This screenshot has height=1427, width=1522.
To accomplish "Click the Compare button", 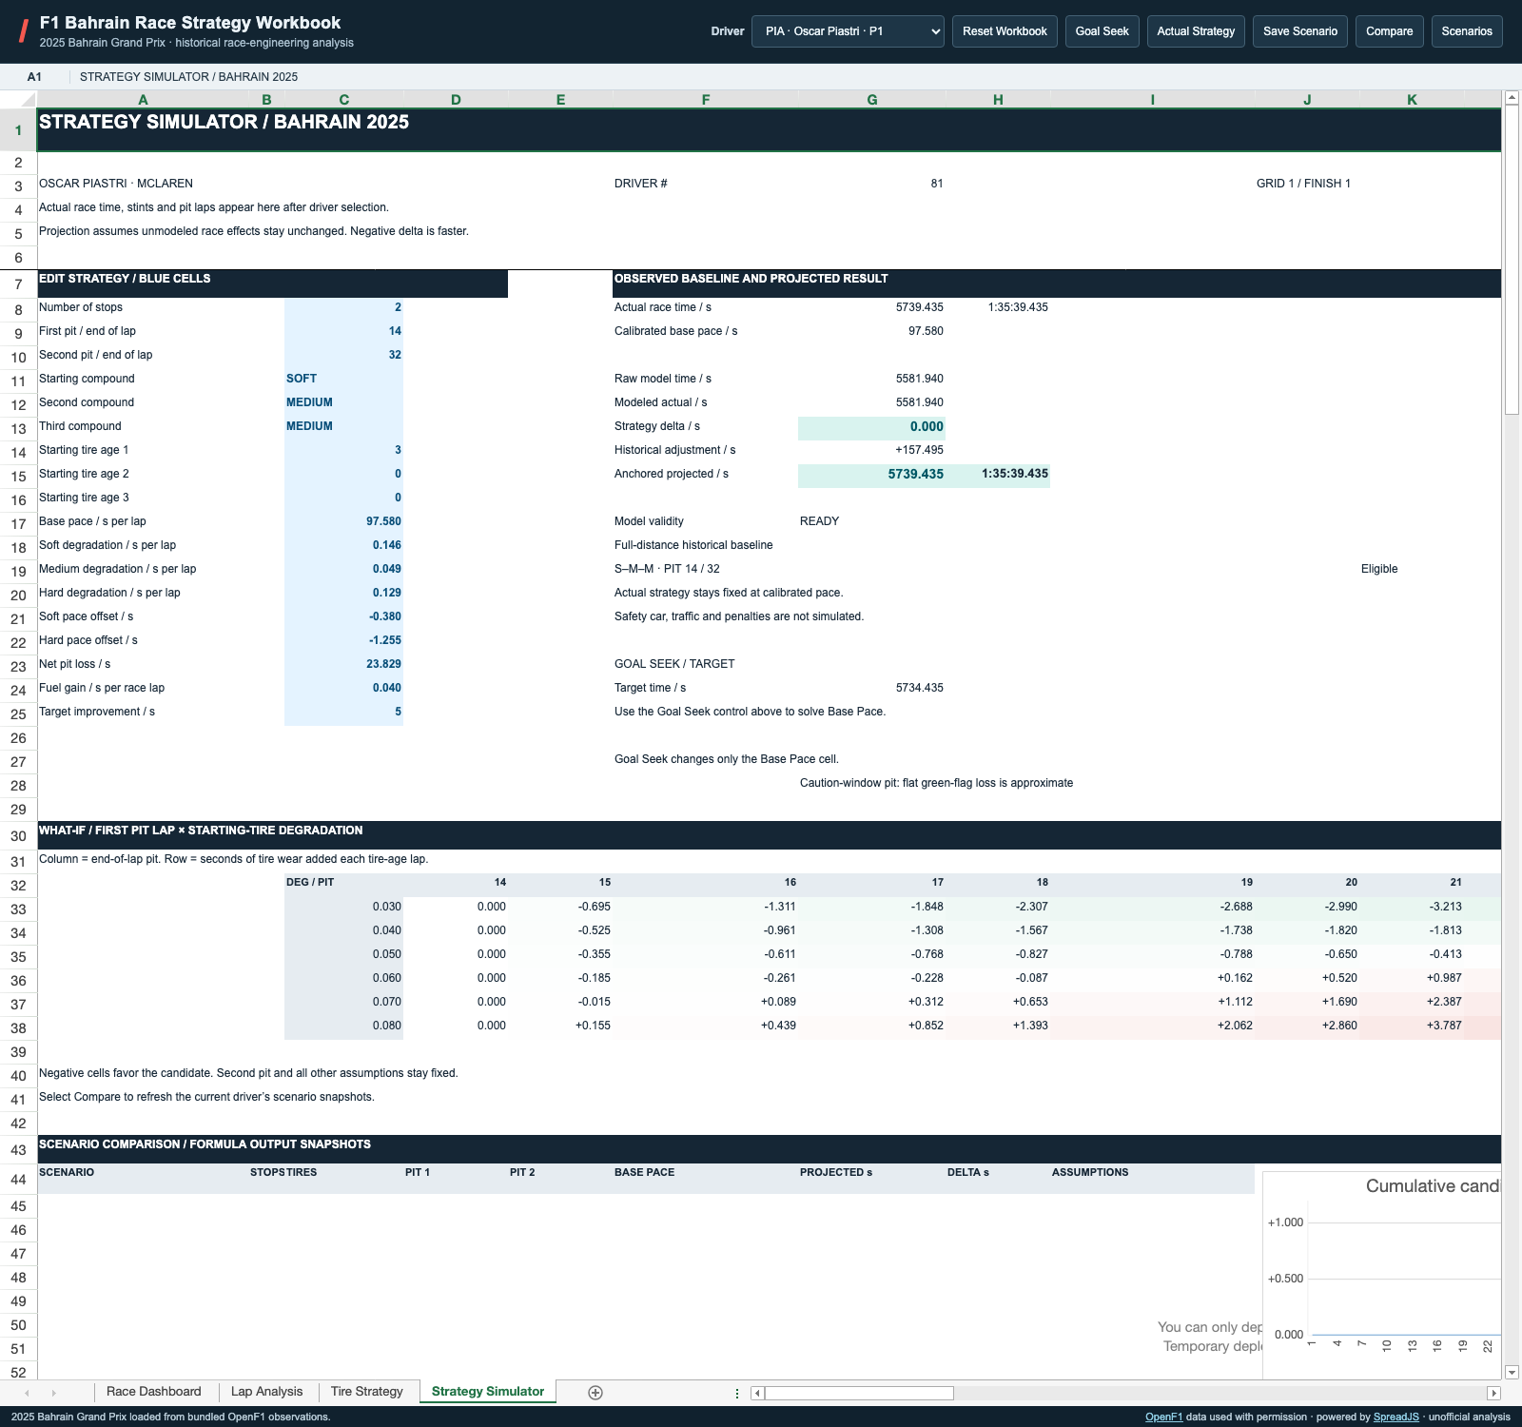I will 1390,31.
